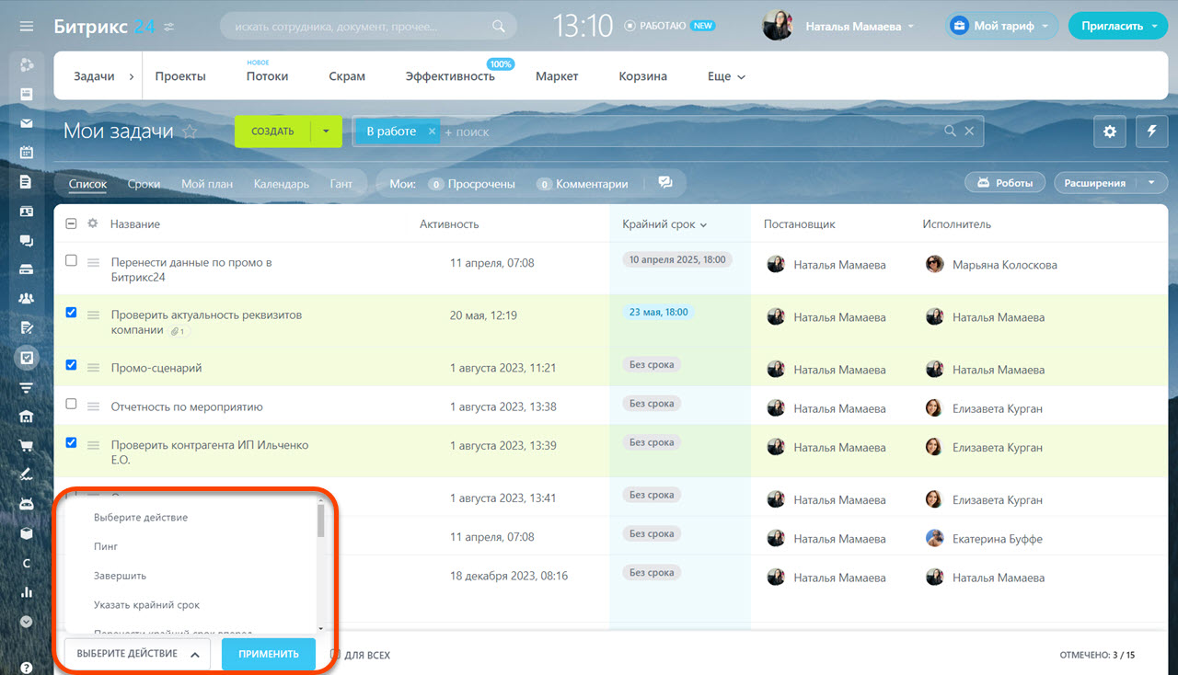The image size is (1178, 675).
Task: Switch to the Календарь view
Action: click(282, 184)
